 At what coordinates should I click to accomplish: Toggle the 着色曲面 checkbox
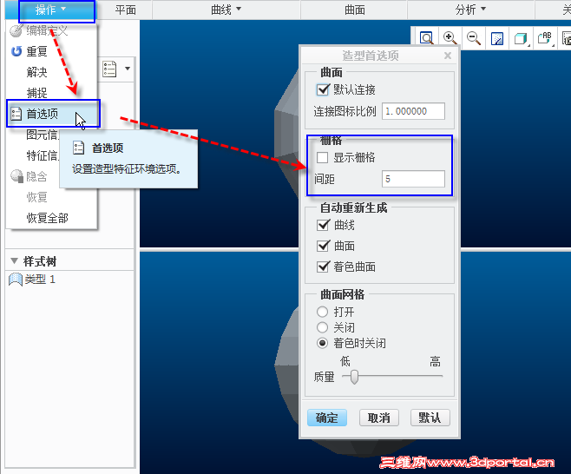323,267
